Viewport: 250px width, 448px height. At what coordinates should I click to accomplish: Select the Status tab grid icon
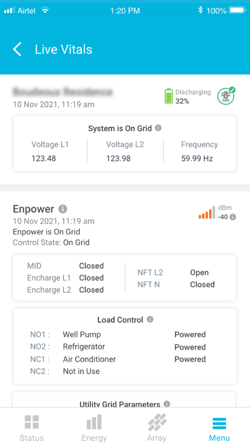click(31, 422)
